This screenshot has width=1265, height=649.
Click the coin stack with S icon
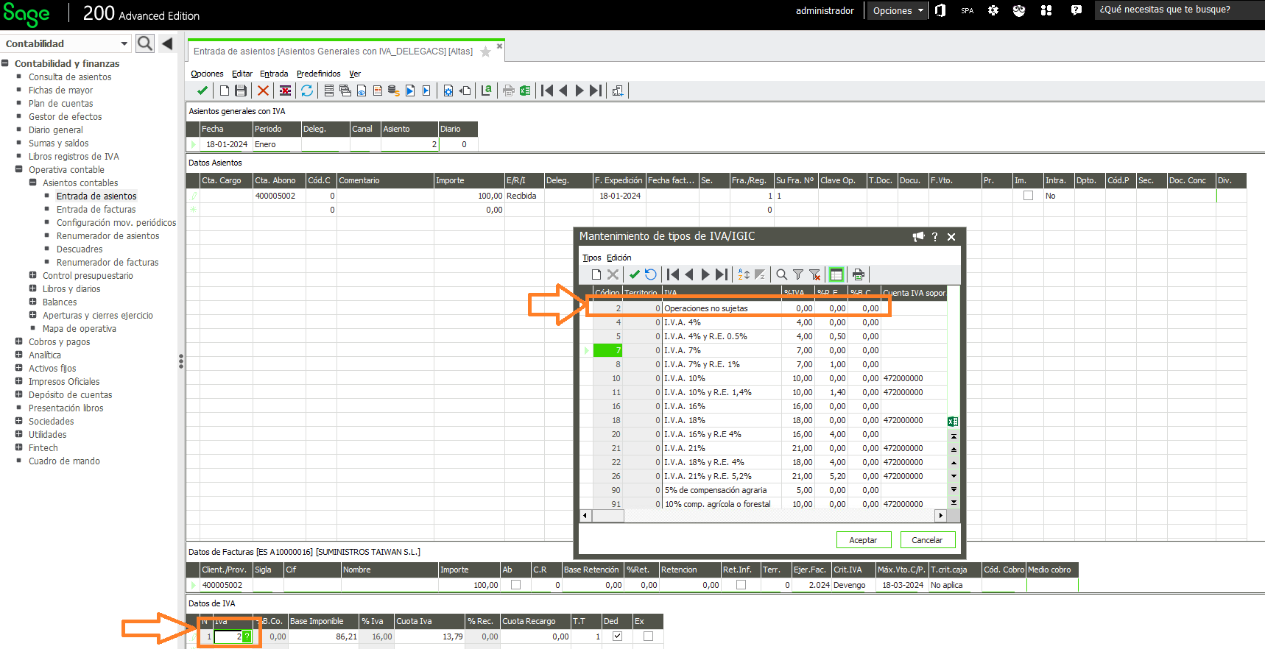point(393,91)
